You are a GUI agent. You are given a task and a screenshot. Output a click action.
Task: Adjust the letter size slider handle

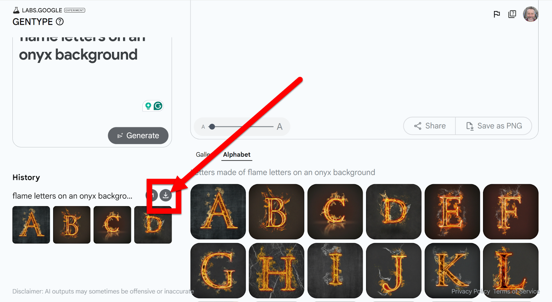[212, 127]
